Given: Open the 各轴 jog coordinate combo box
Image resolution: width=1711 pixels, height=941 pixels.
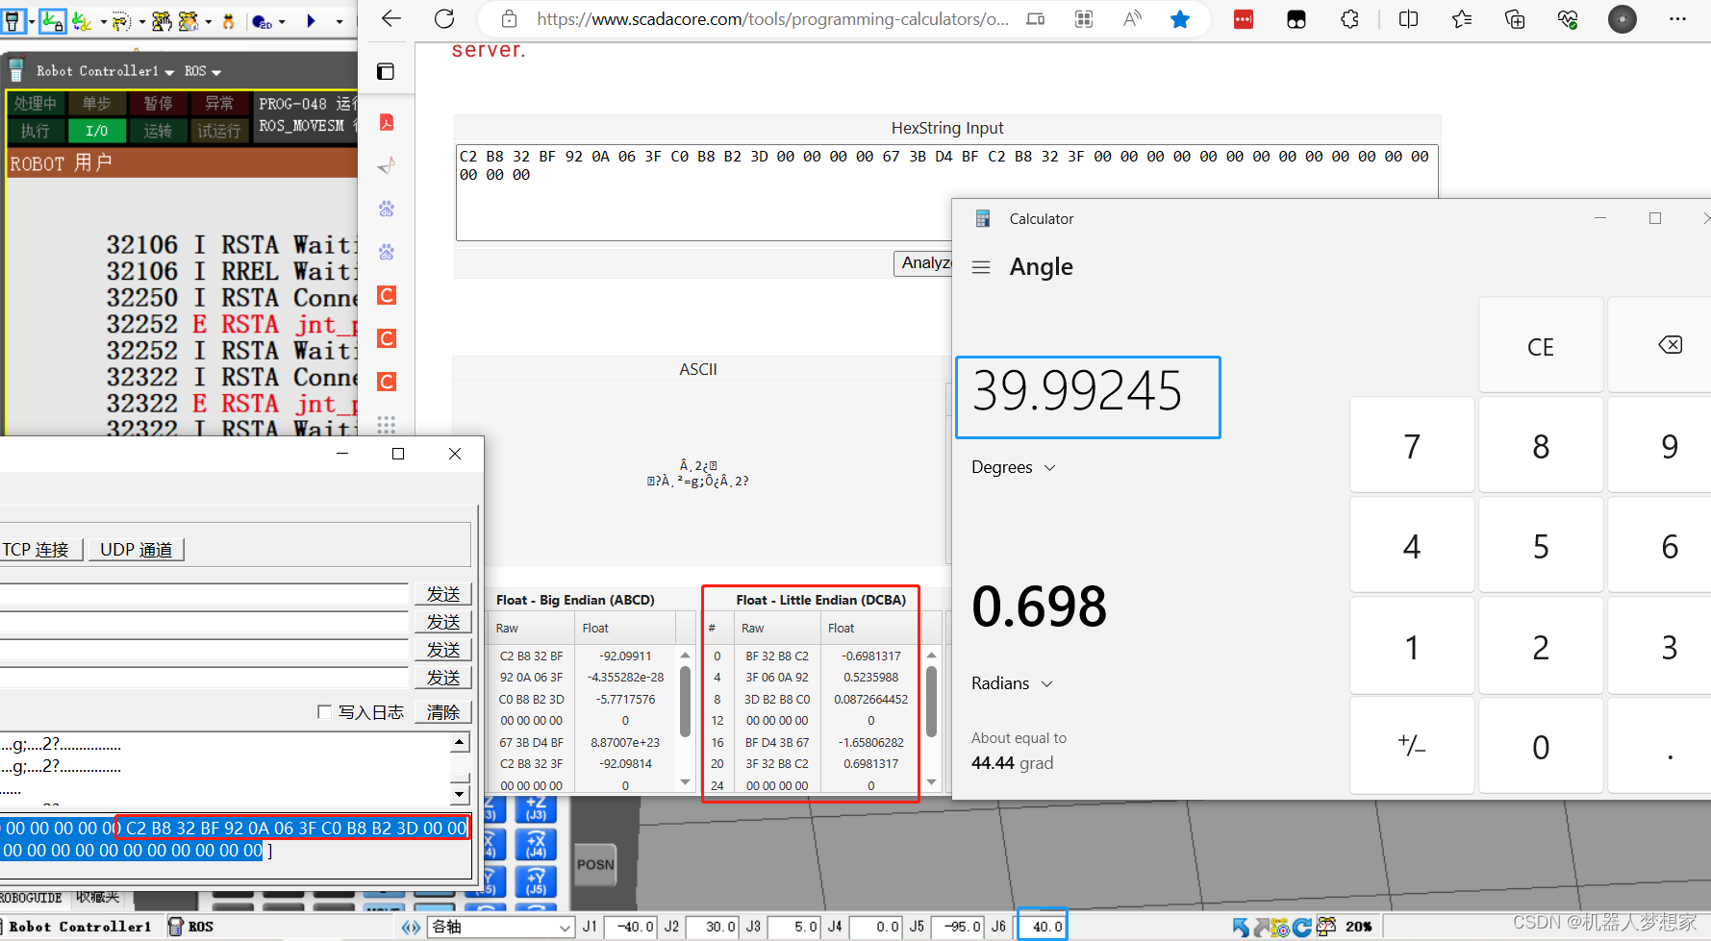Looking at the screenshot, I should click(501, 927).
